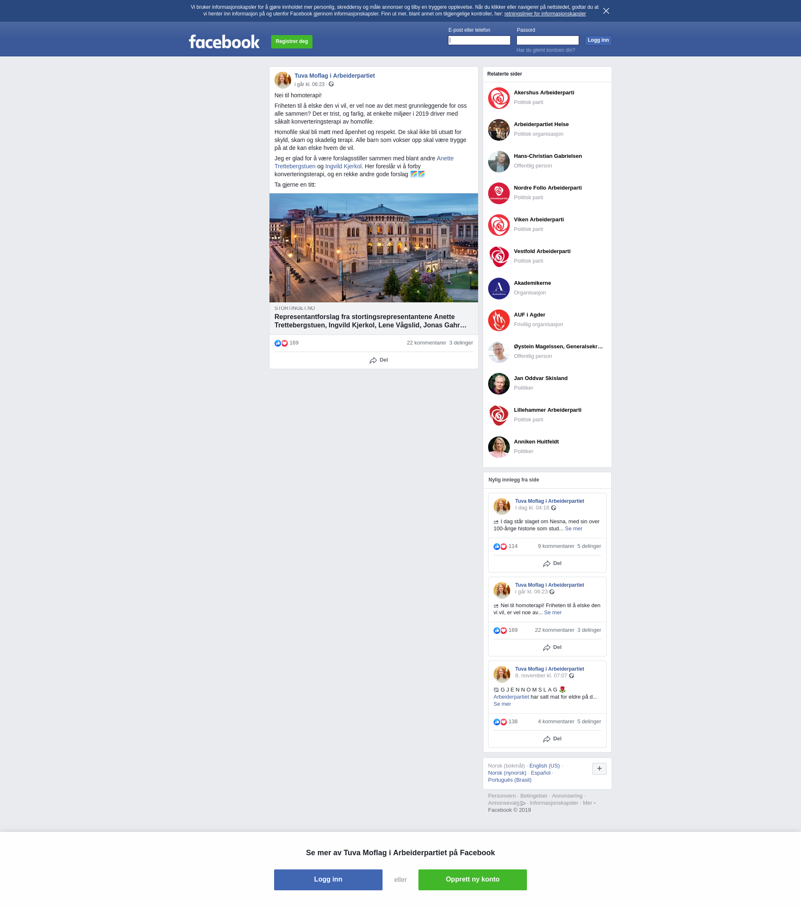Click Har du glemt kontoen din link
Viewport: 801px width, 907px height.
point(546,50)
